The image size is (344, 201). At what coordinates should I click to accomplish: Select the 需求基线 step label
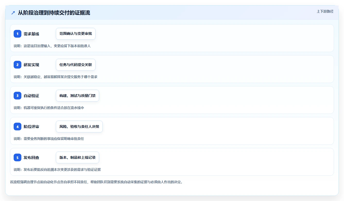(31, 34)
